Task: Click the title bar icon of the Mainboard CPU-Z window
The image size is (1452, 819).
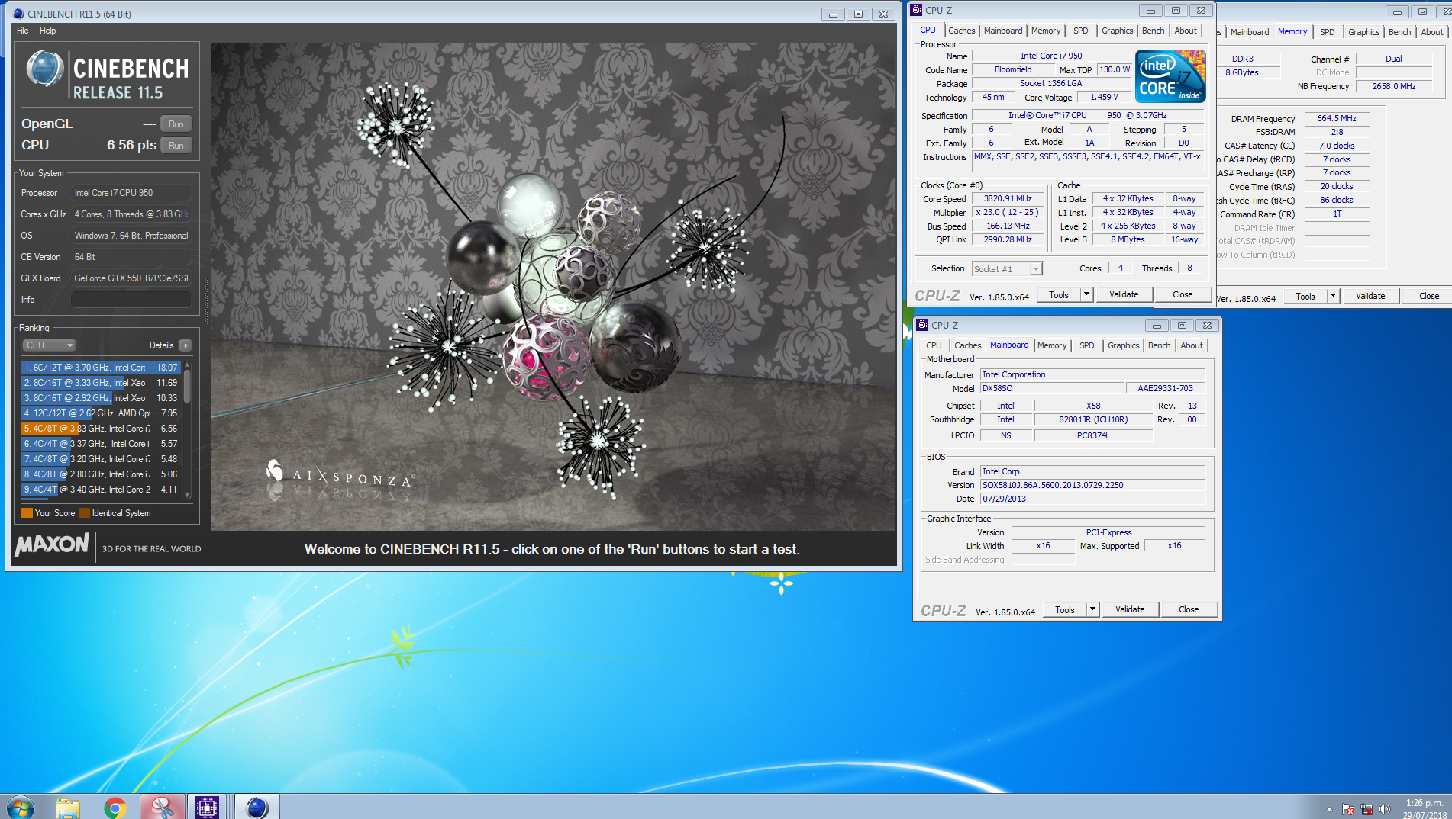Action: 922,325
